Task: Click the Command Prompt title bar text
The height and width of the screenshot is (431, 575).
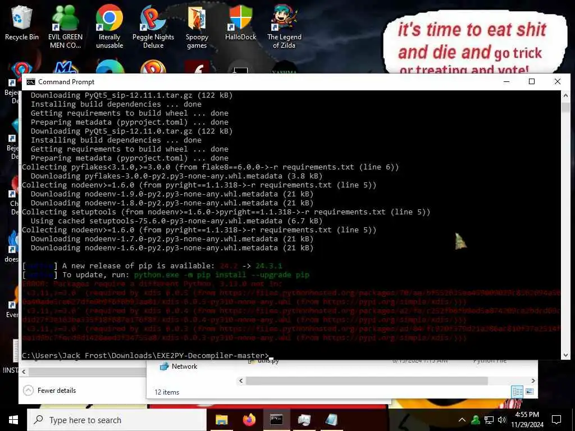Action: [66, 82]
